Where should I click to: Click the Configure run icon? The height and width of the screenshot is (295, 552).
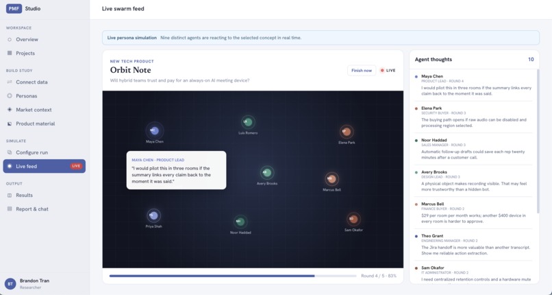tap(10, 152)
